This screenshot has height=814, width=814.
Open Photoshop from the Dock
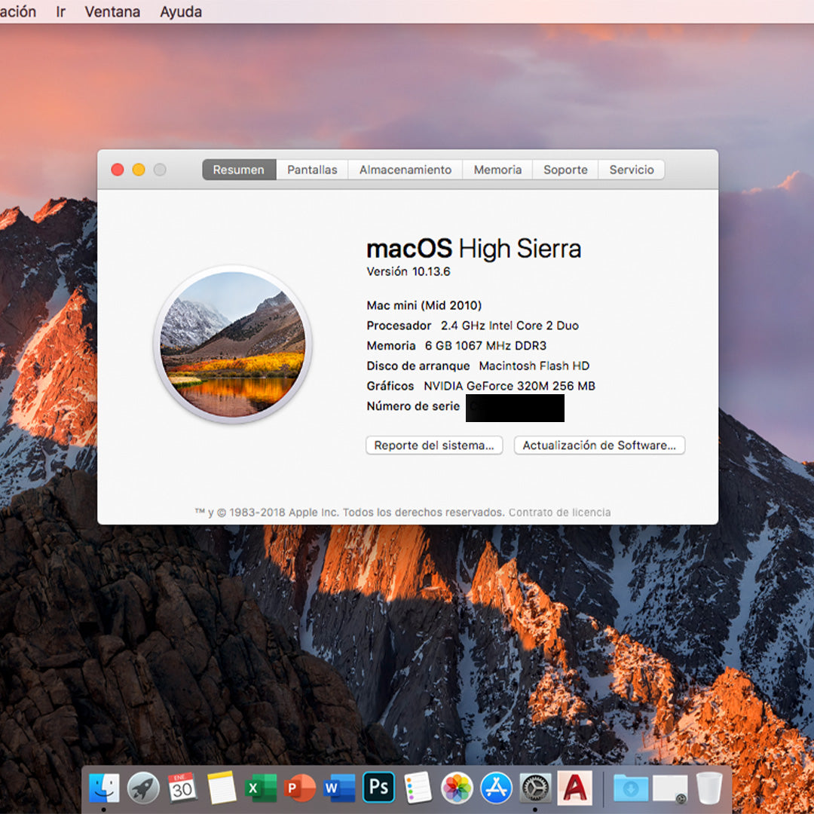pos(378,787)
